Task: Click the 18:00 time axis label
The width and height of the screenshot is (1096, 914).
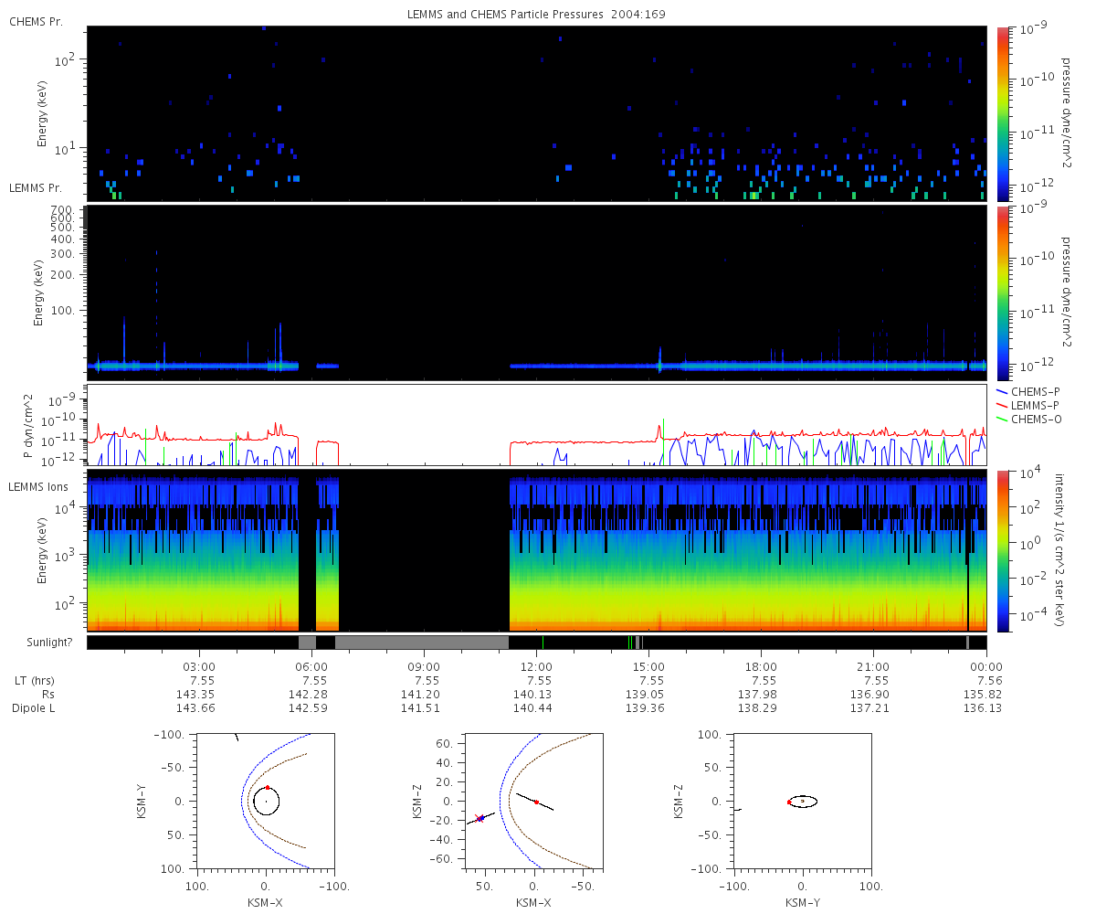Action: coord(761,666)
